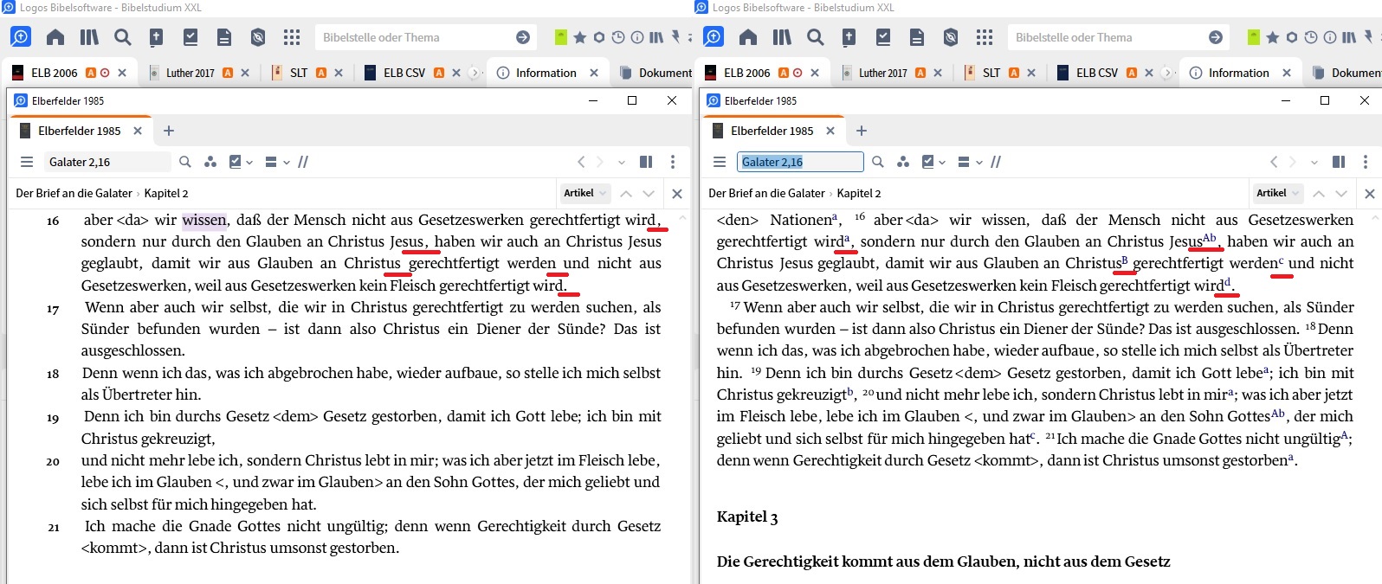The image size is (1382, 584).
Task: Open Search magnifier in left Logos main toolbar
Action: (123, 37)
